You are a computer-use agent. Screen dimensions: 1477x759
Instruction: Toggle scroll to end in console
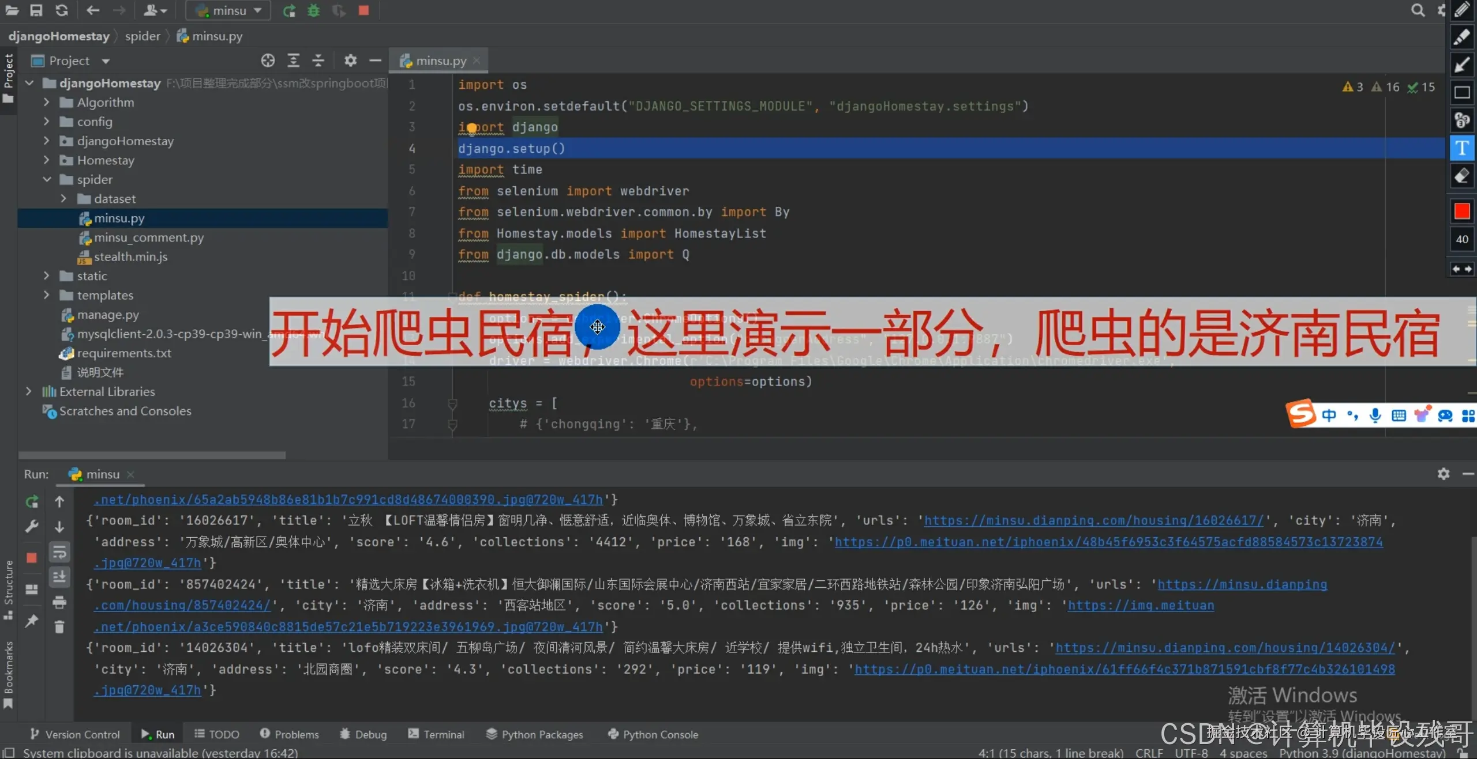point(59,577)
